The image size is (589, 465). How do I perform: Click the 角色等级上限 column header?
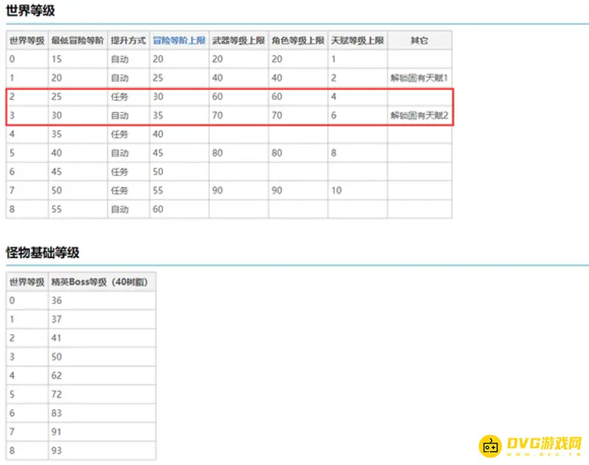[x=297, y=40]
